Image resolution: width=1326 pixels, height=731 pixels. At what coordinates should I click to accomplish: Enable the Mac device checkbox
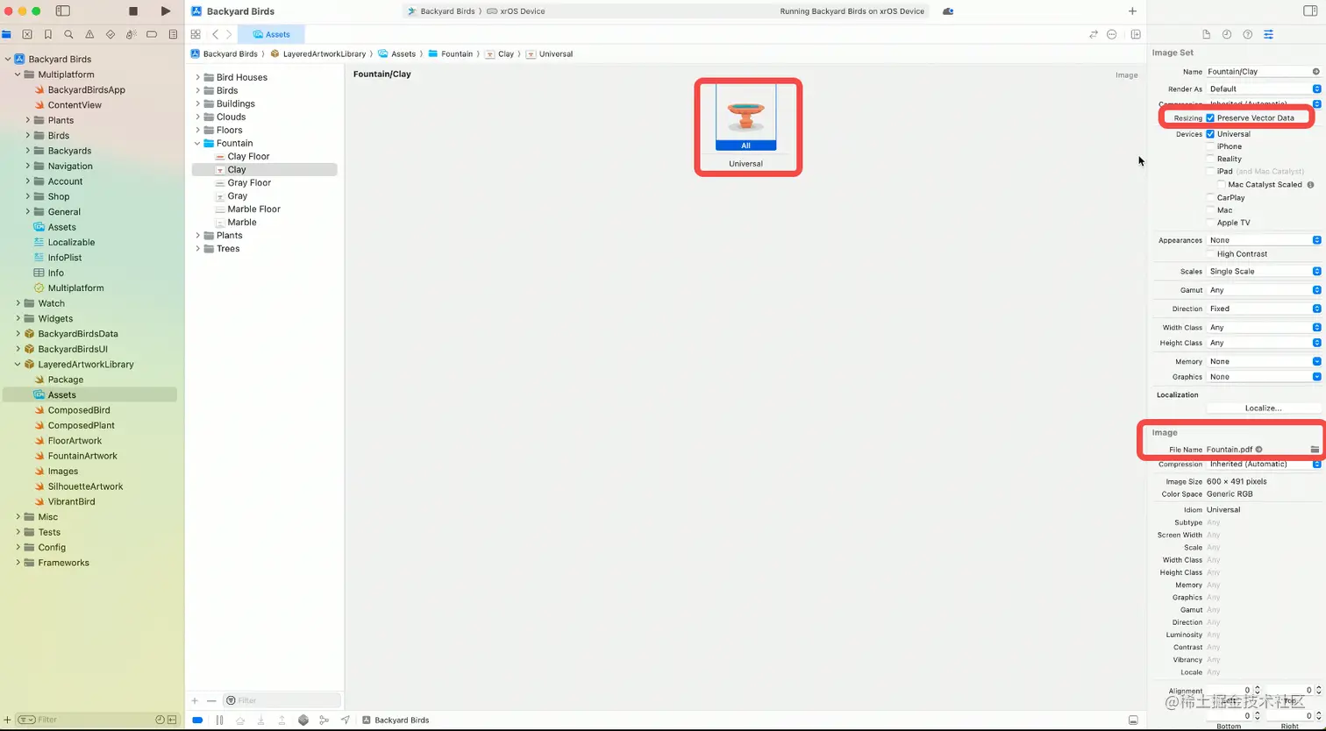1210,209
